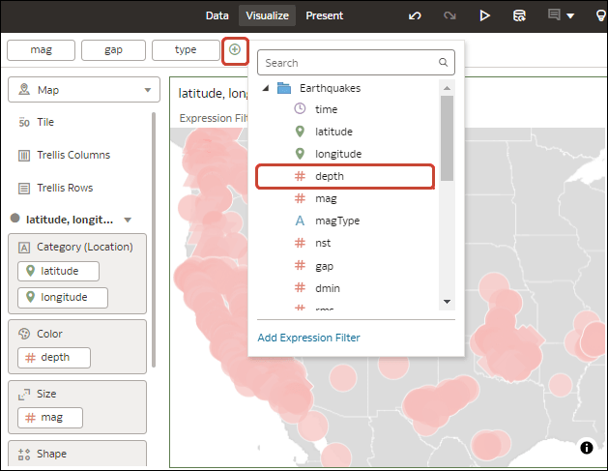Image resolution: width=608 pixels, height=471 pixels.
Task: Click the redo arrow icon
Action: pyautogui.click(x=449, y=15)
